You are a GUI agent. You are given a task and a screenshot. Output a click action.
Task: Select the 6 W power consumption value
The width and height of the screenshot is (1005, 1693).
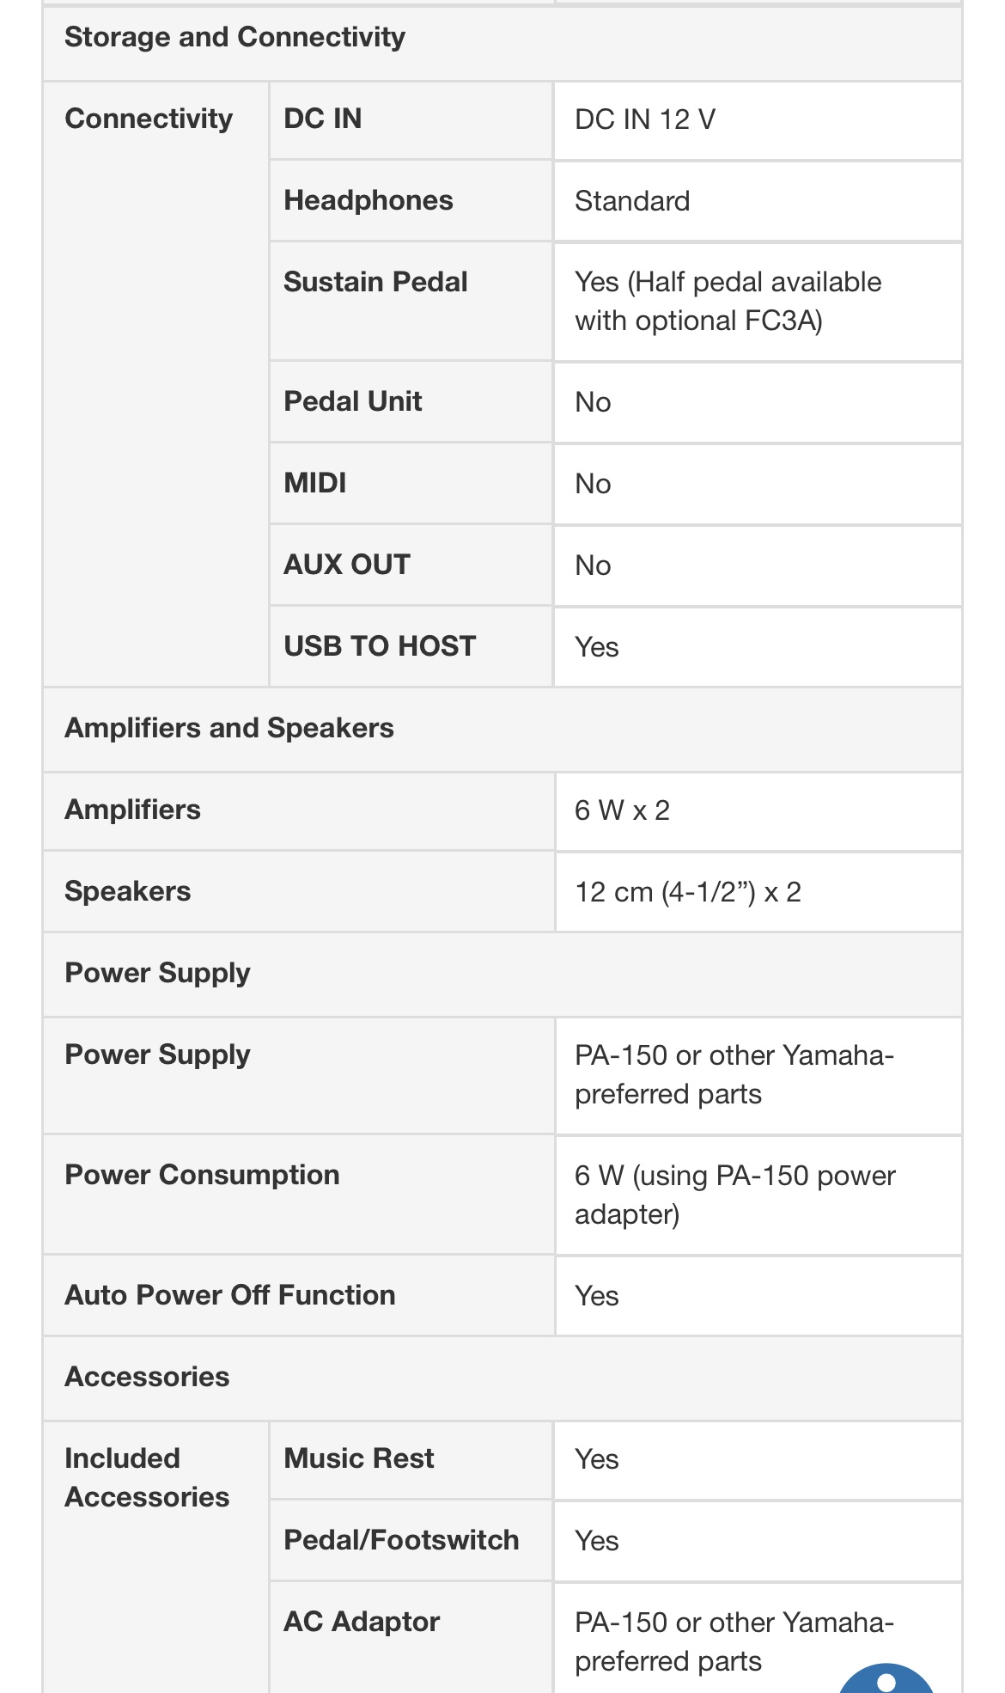point(734,1195)
